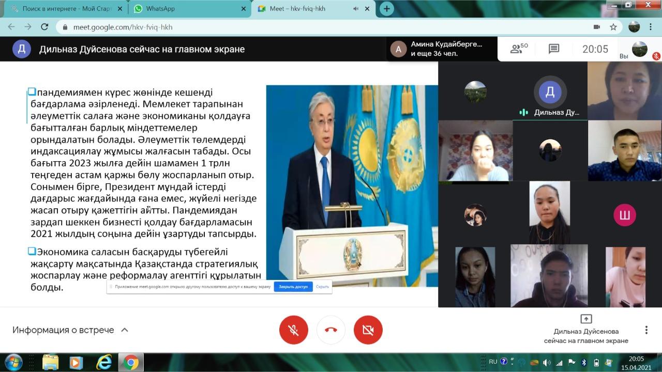The width and height of the screenshot is (662, 372).
Task: Bookmark this page with the star icon
Action: 613,27
